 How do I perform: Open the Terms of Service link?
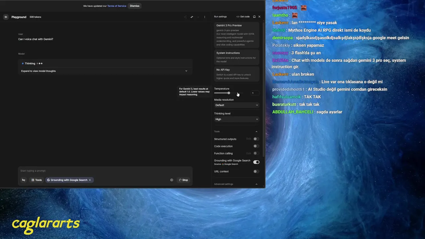117,6
